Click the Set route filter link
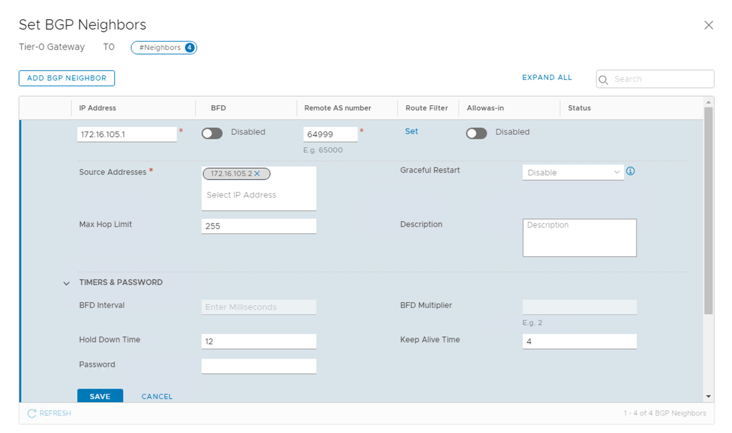The width and height of the screenshot is (732, 433). pos(411,132)
